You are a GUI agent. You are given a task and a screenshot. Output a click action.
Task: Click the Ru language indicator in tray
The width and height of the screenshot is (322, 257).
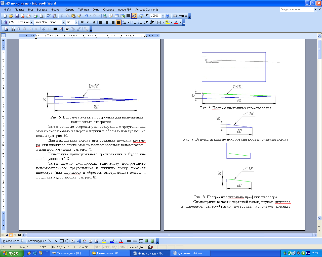pos(308,253)
